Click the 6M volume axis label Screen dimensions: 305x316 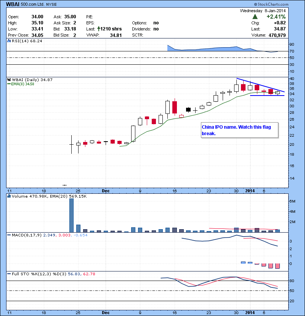[x=292, y=201]
